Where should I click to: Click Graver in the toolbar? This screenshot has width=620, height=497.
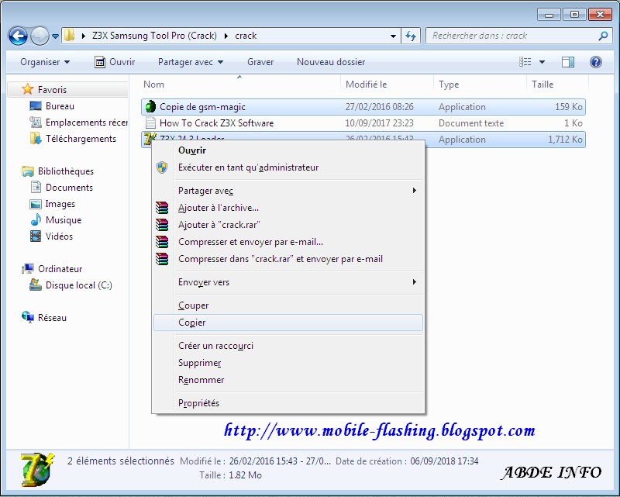click(260, 62)
